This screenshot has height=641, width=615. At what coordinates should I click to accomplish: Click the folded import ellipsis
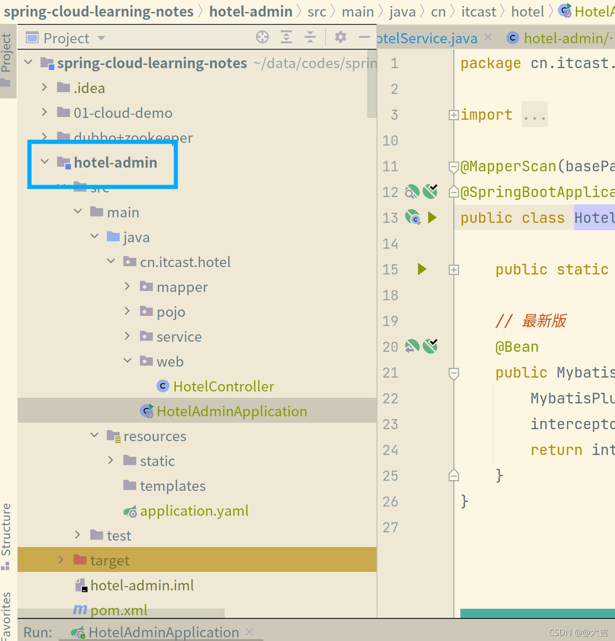(534, 115)
